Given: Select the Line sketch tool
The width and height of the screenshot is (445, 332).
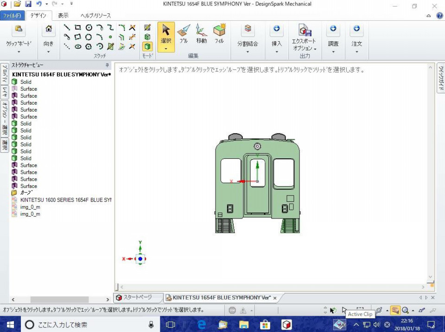Looking at the screenshot, I should [x=67, y=27].
